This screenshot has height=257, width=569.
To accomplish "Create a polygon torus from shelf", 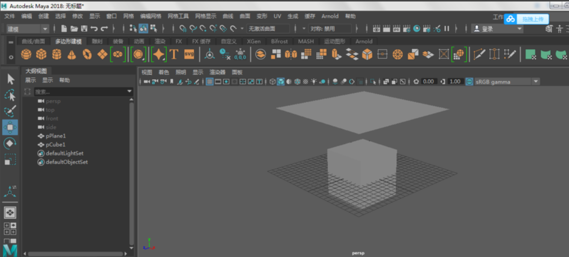I will (x=87, y=54).
